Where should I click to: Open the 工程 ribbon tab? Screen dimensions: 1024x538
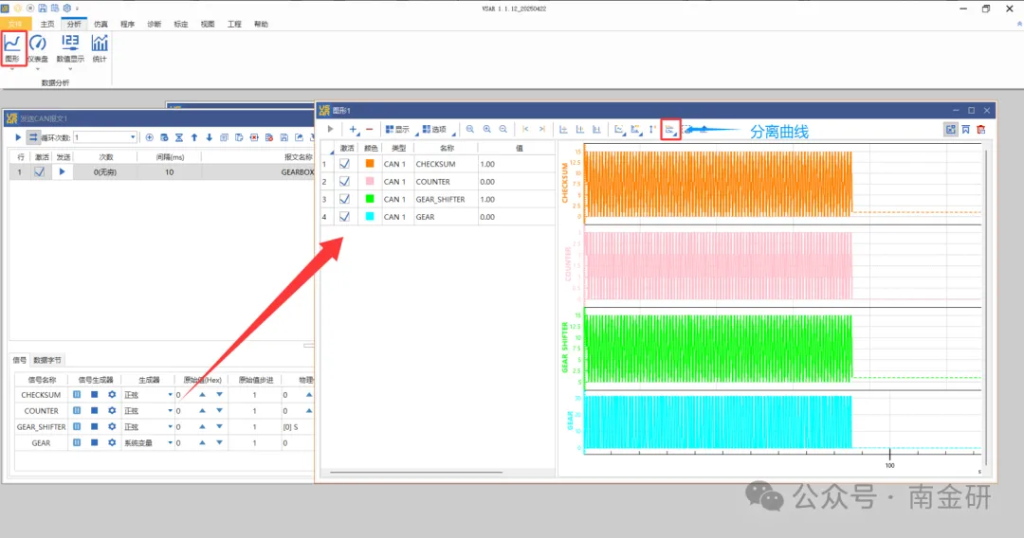(x=234, y=24)
